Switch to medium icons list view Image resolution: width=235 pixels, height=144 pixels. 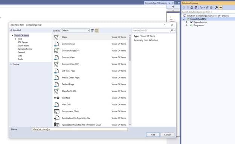pos(97,30)
